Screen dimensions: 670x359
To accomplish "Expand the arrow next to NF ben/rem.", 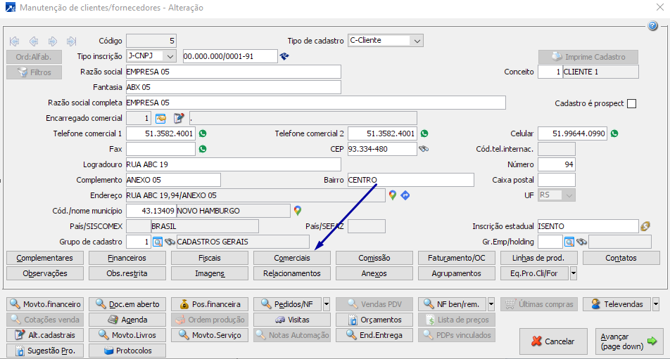I will coord(491,304).
